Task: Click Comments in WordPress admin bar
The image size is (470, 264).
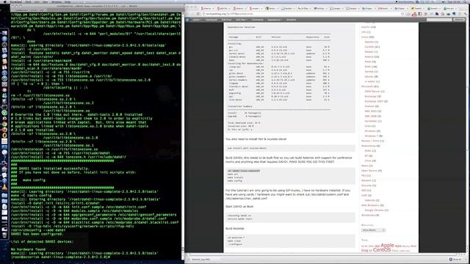Action: [x=257, y=20]
